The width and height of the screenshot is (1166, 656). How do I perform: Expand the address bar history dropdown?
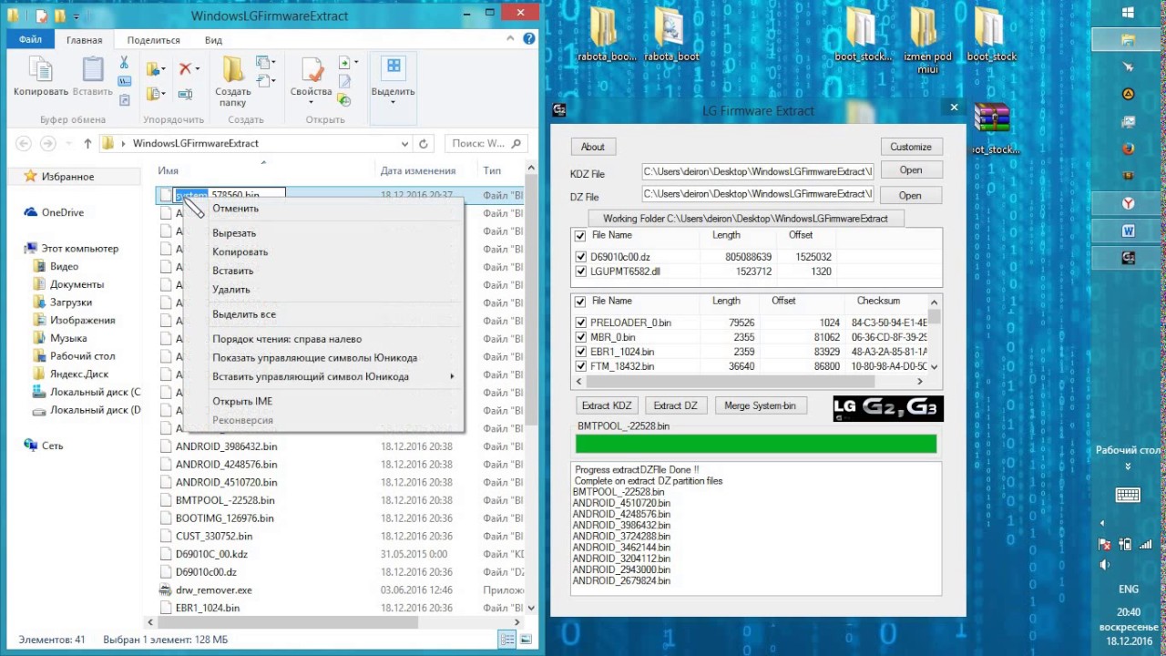(x=404, y=144)
